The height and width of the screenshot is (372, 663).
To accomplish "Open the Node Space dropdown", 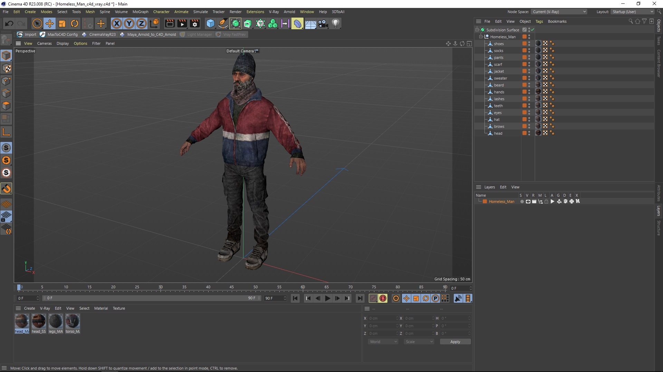I will pos(559,12).
